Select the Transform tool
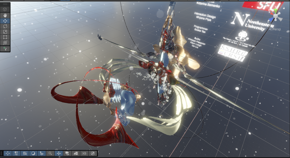Screen dimensions: 290x158 pos(5,43)
